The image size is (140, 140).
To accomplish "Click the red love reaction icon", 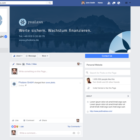I will click(15, 127).
